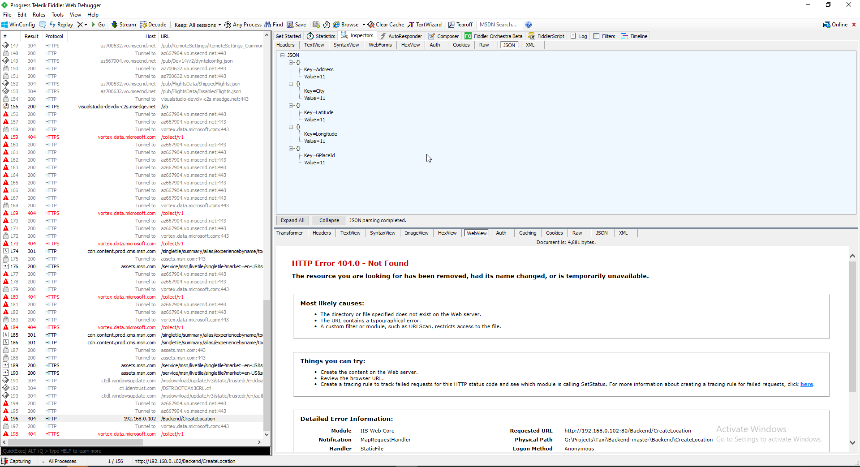Click the Tearoff toolbar button
This screenshot has height=467, width=860.
(x=460, y=25)
